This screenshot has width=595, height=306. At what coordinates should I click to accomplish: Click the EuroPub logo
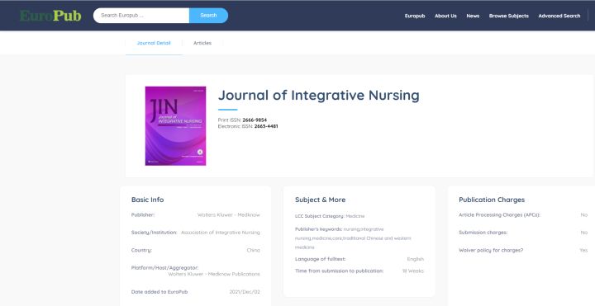point(50,16)
